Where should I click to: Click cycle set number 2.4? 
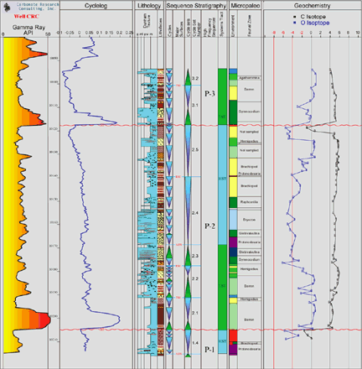coord(195,213)
